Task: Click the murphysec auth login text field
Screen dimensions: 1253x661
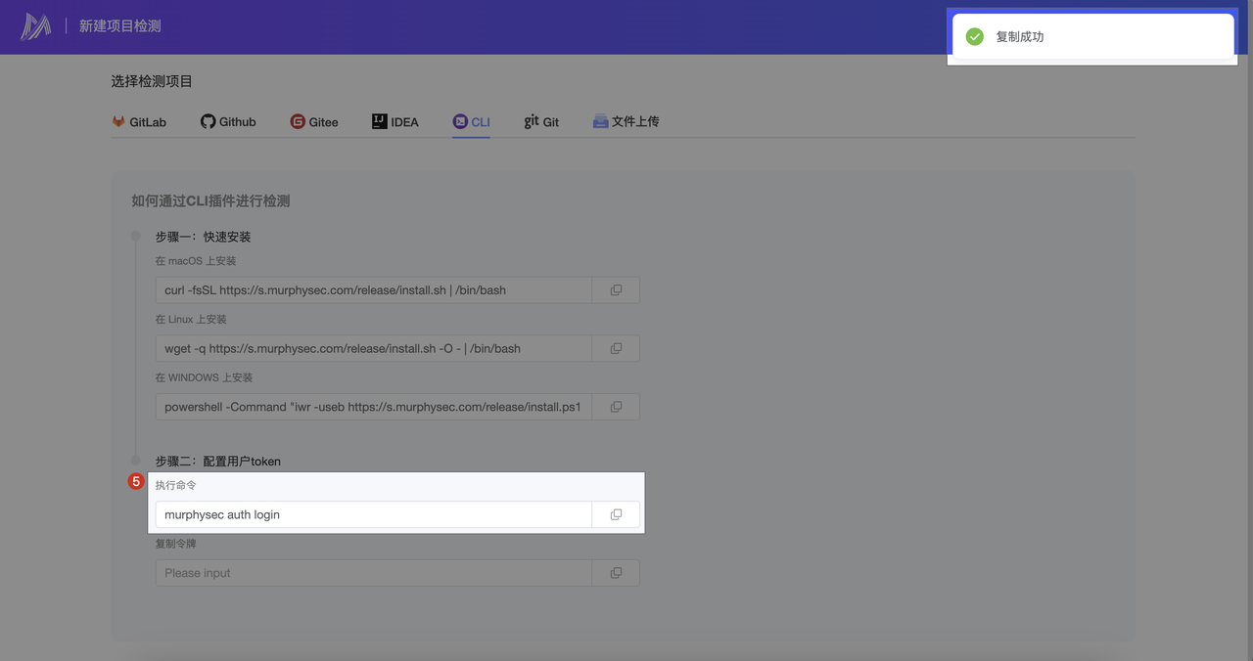Action: click(x=373, y=514)
